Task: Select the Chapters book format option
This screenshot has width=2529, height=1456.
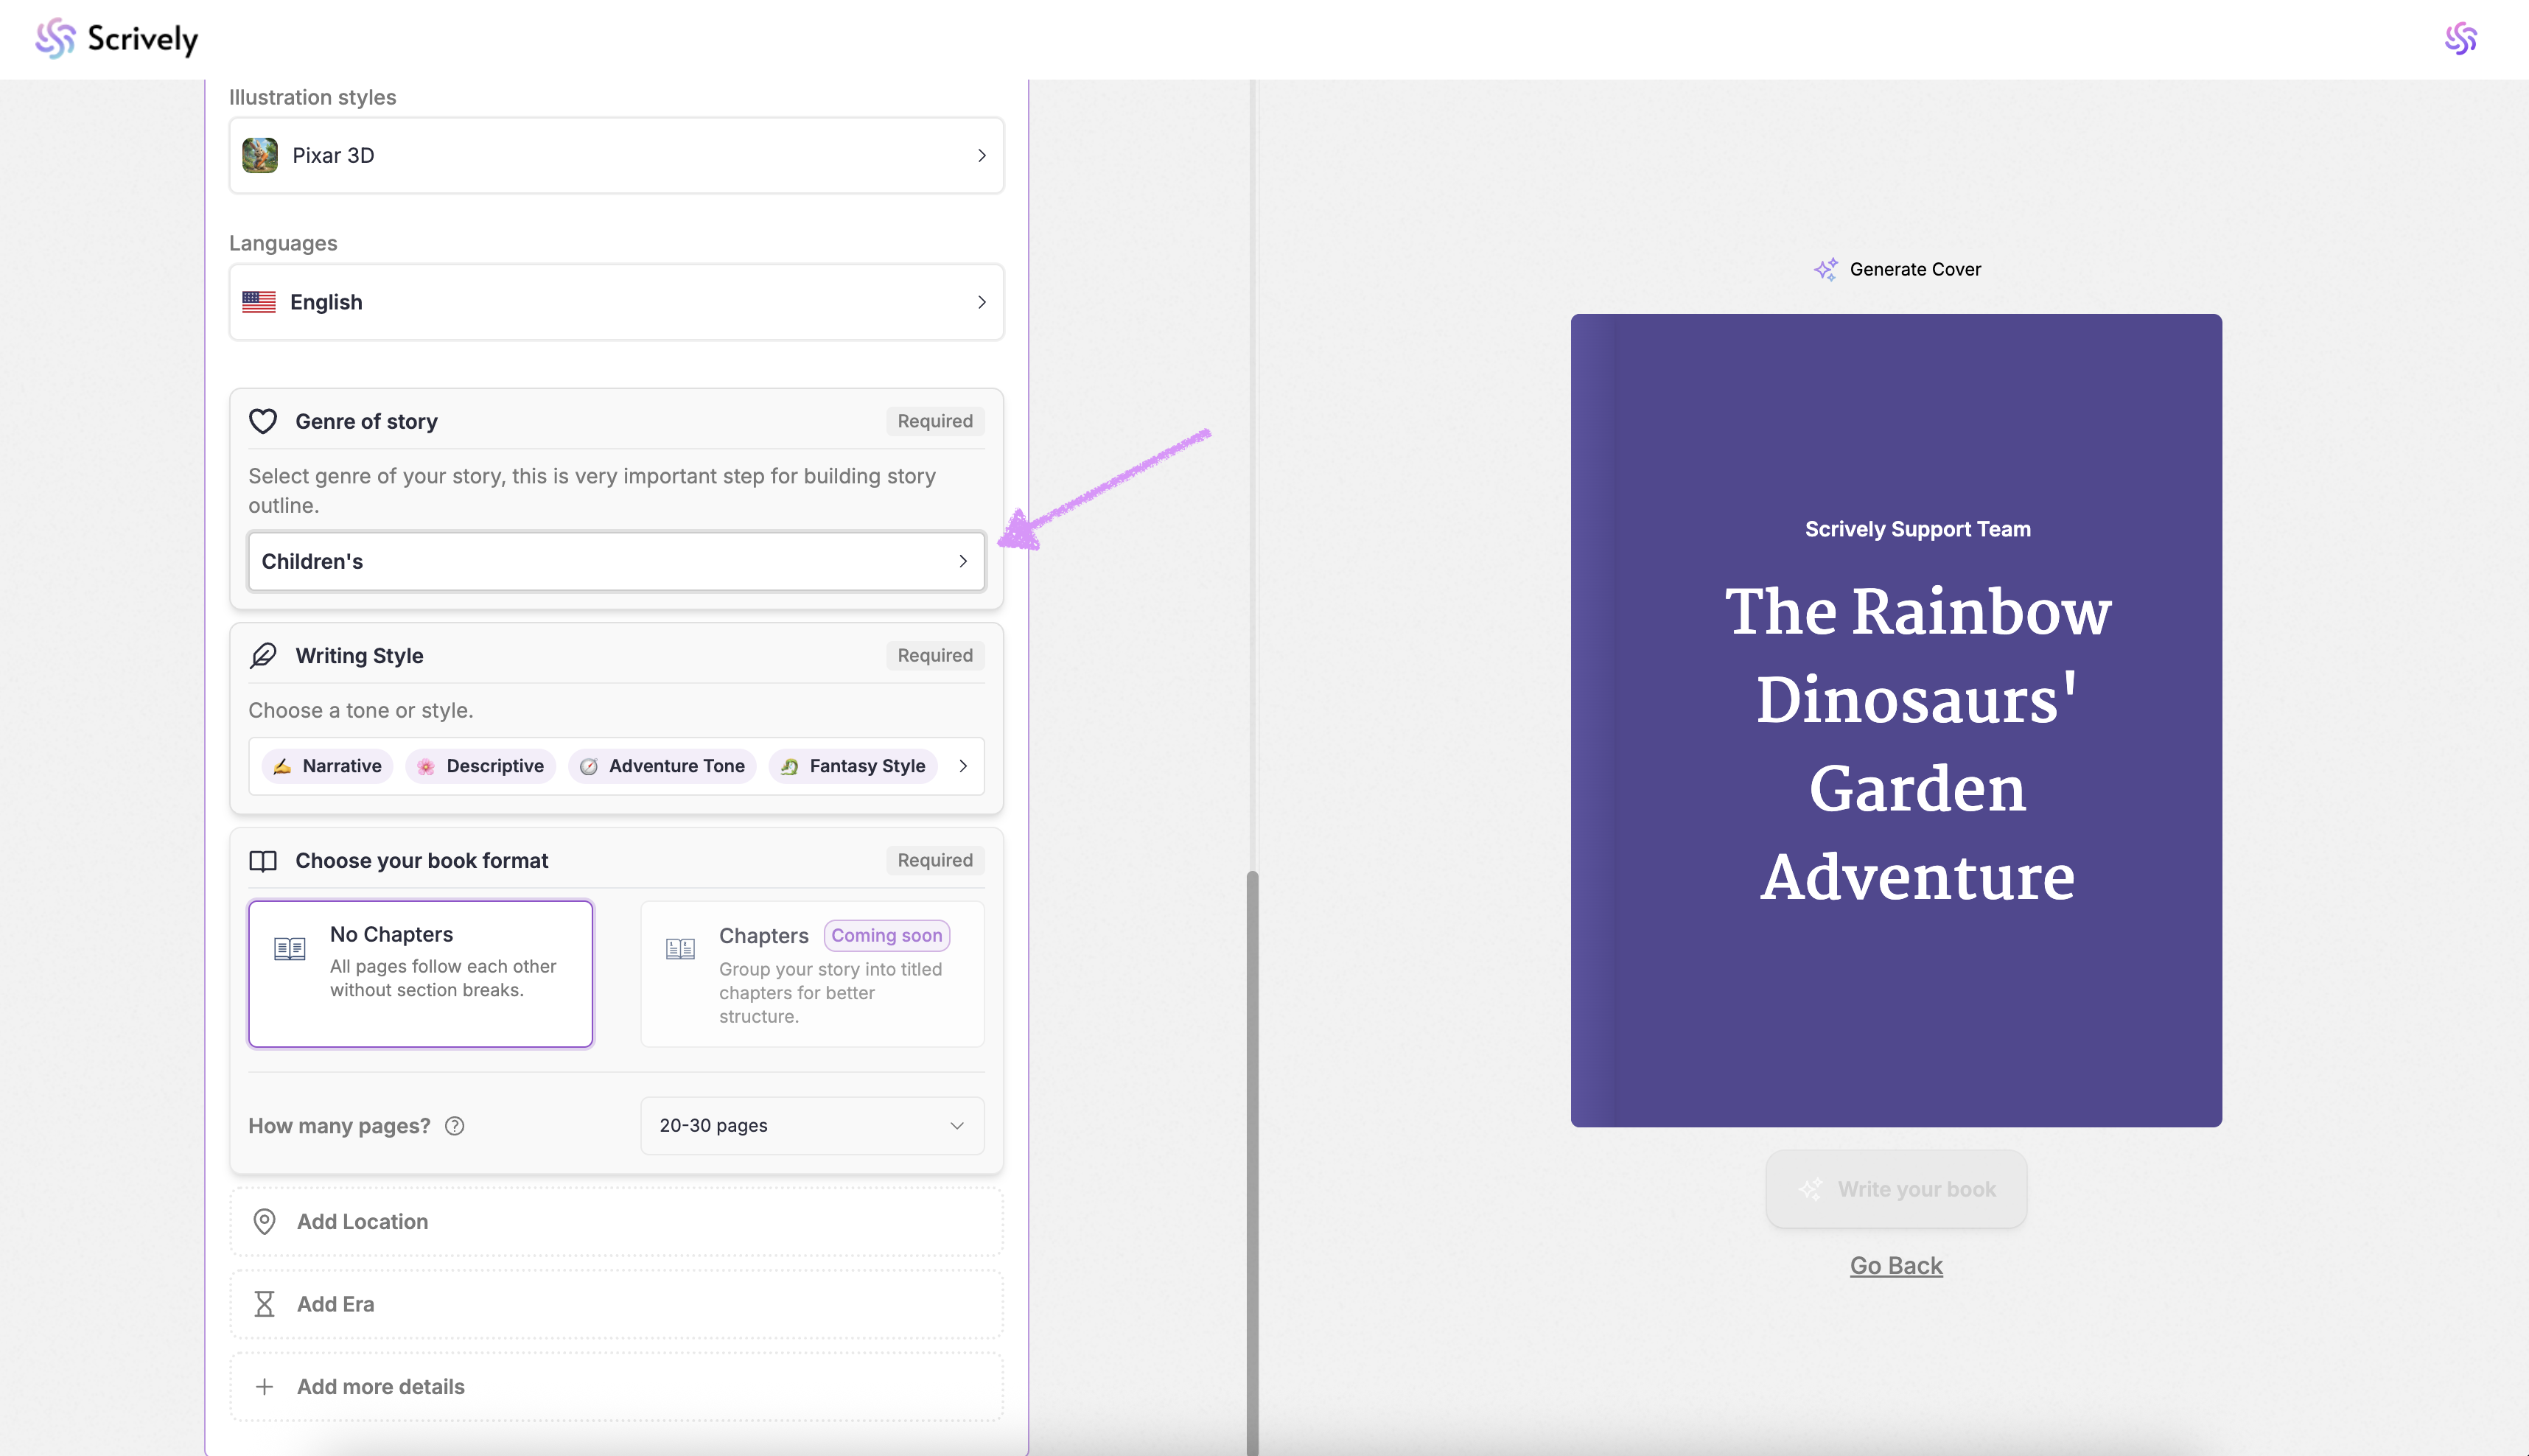Action: (811, 973)
